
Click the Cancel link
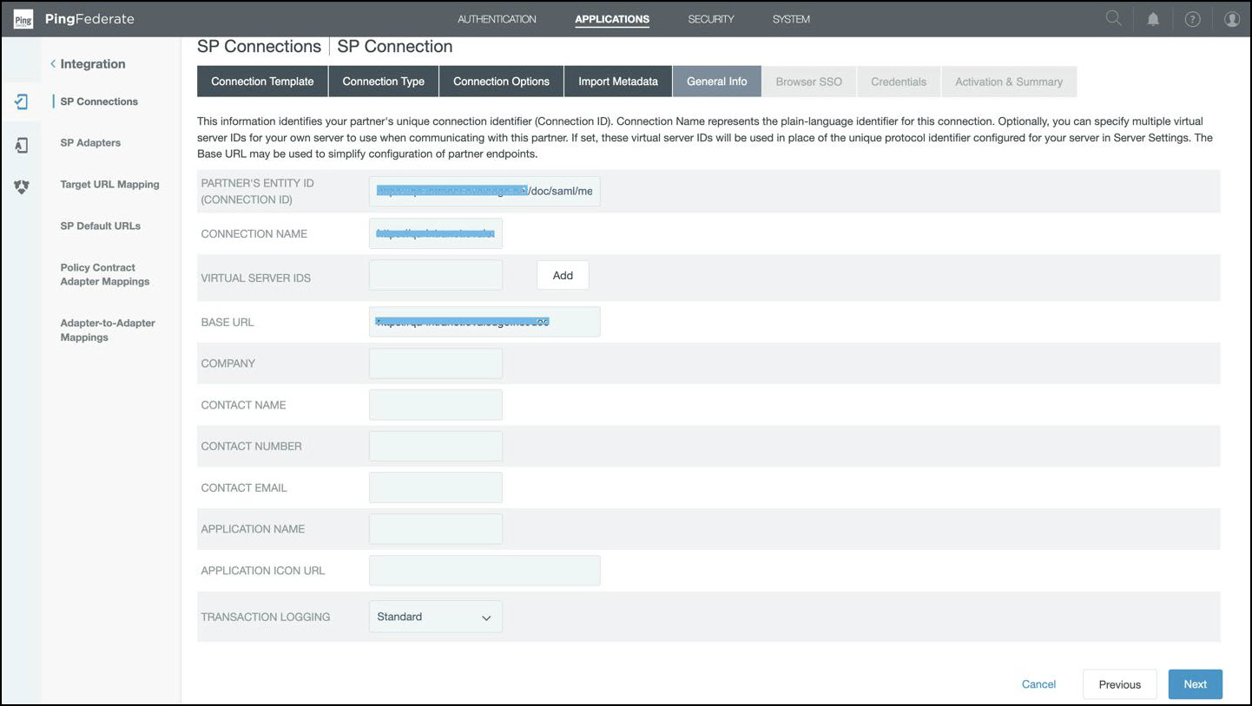pyautogui.click(x=1038, y=684)
